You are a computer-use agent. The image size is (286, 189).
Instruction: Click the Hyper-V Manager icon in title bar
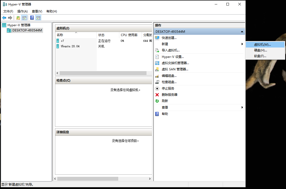pos(5,4)
